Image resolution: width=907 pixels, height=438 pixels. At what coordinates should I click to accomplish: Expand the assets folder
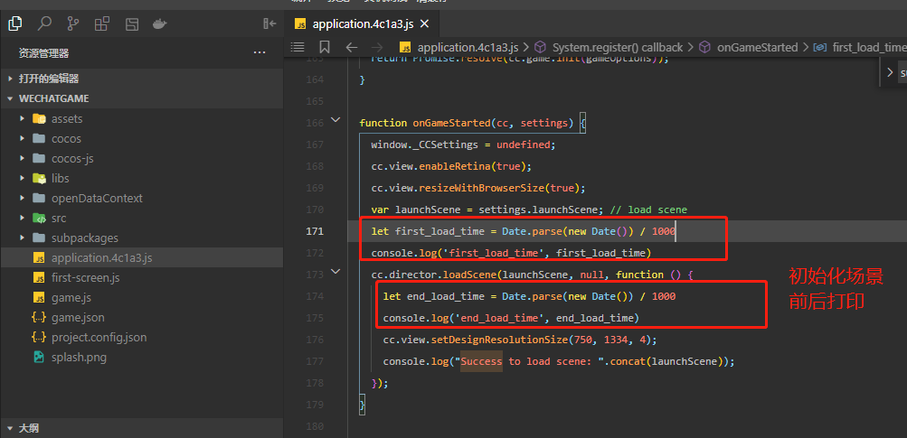click(142, 119)
